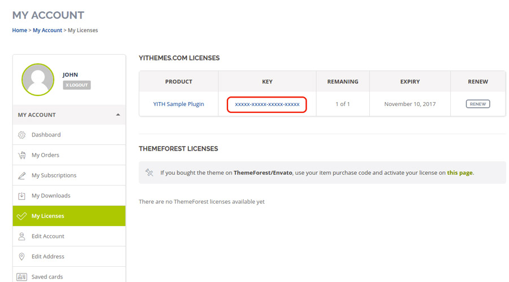Click the 'My Licenses' breadcrumb text
This screenshot has width=509, height=282.
point(83,30)
